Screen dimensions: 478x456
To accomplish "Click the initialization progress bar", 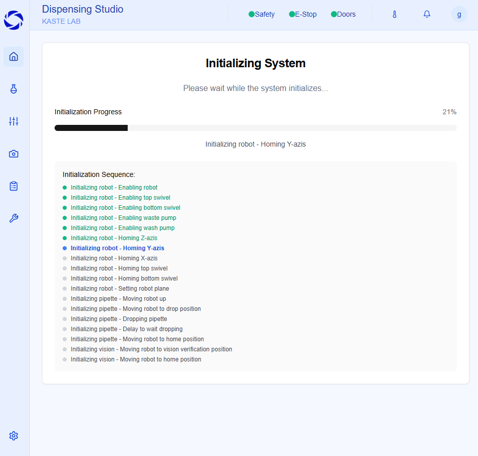I will (255, 128).
